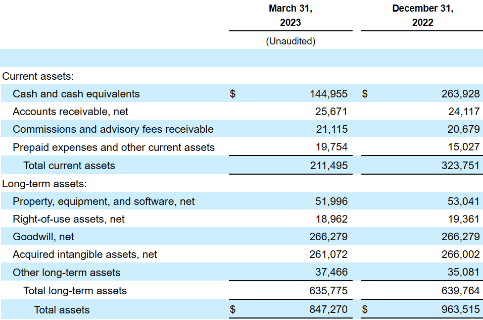Click the Current assets: section heading
The width and height of the screenshot is (483, 320).
click(38, 76)
